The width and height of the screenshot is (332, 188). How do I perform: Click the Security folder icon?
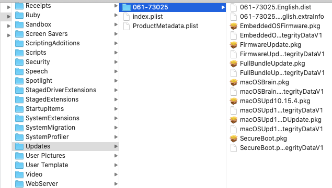19,62
